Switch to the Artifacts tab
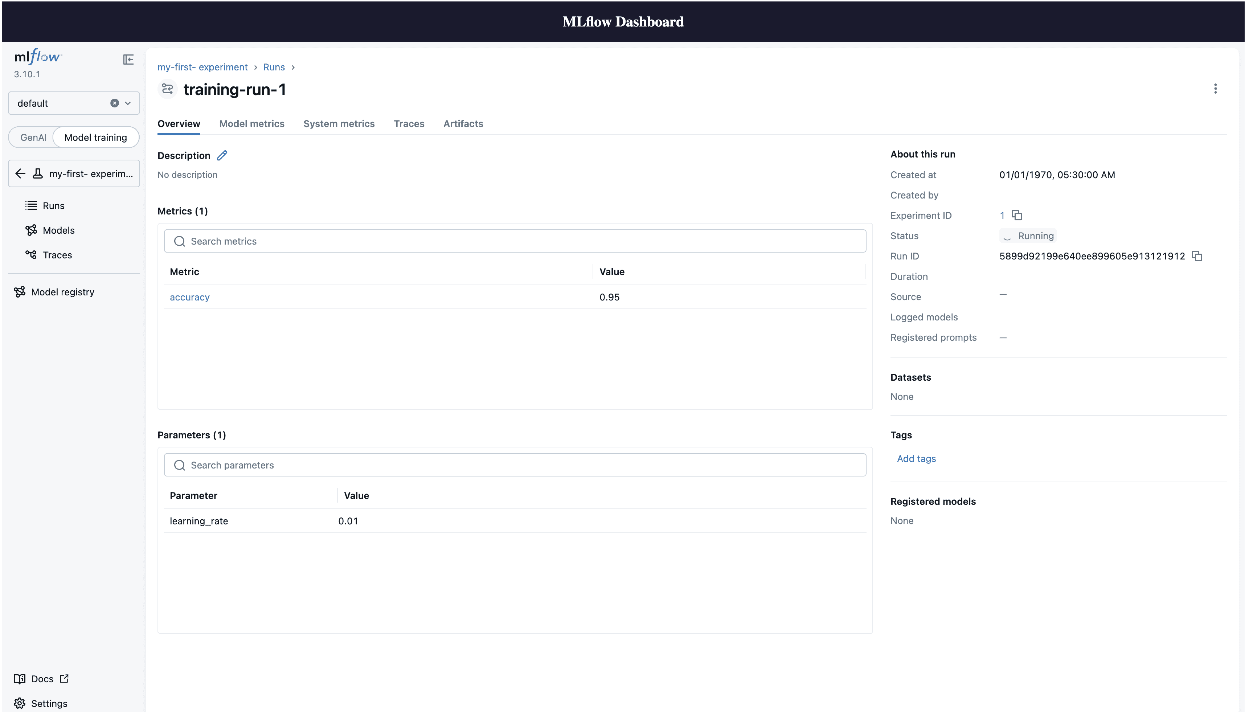This screenshot has height=712, width=1249. [x=463, y=124]
